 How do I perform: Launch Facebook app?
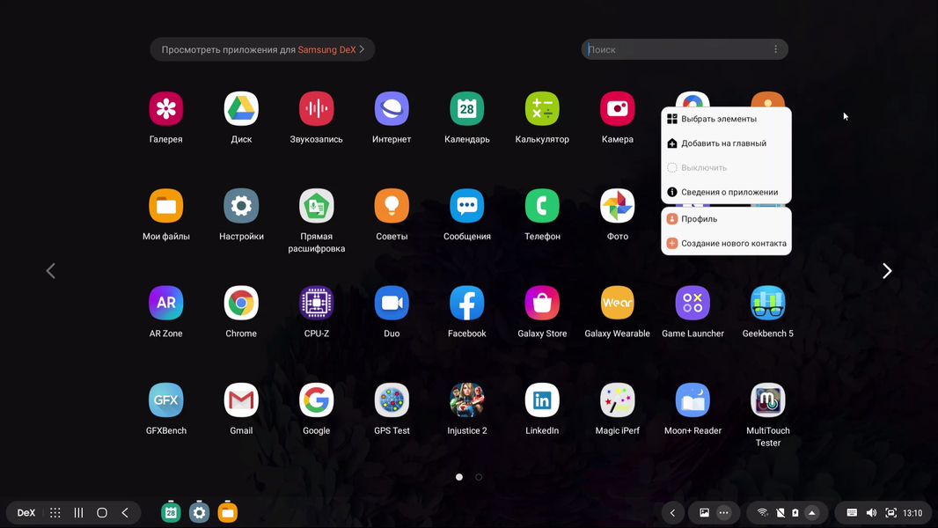tap(467, 304)
